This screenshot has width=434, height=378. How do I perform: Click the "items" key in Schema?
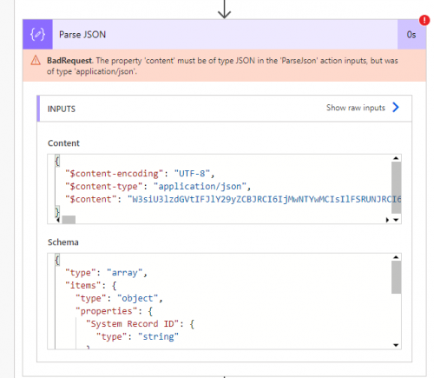click(83, 286)
